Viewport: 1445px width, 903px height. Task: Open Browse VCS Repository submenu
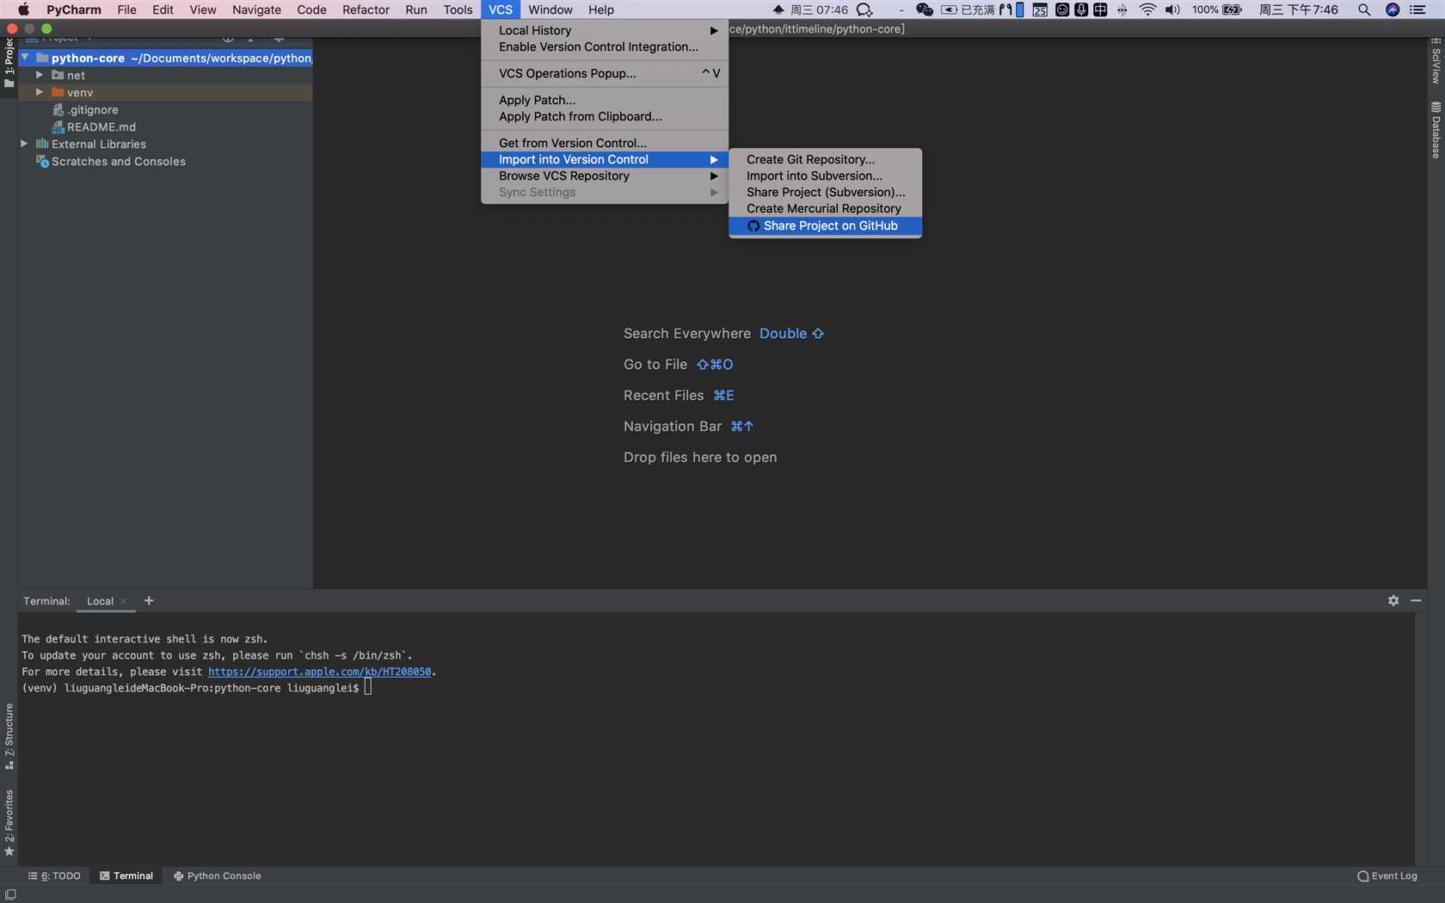(x=605, y=175)
